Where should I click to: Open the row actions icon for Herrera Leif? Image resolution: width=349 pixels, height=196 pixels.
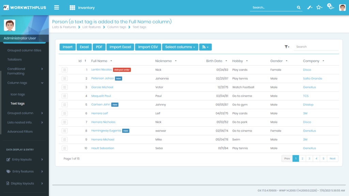tap(64, 113)
